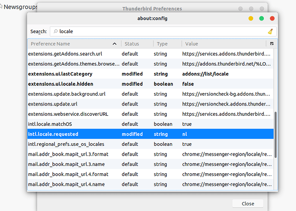
Task: Click the about:config window title bar text
Action: tap(152, 18)
